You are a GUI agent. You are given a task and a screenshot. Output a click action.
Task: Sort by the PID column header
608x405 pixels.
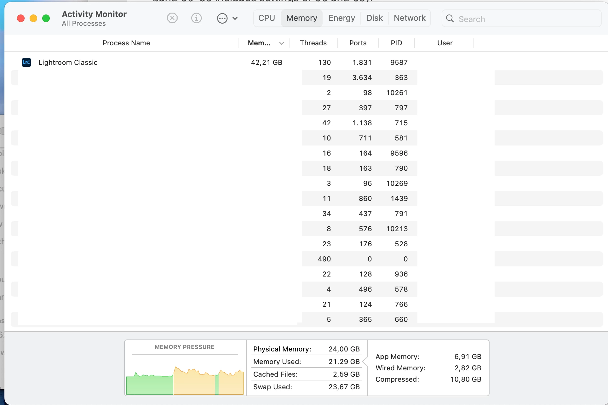(x=396, y=43)
